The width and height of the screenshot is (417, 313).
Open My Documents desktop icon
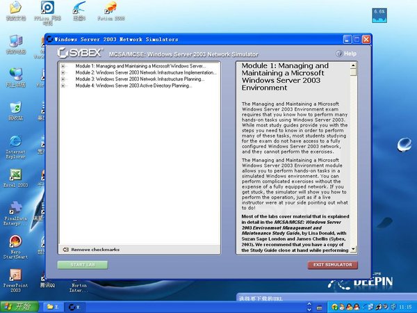pos(16,11)
